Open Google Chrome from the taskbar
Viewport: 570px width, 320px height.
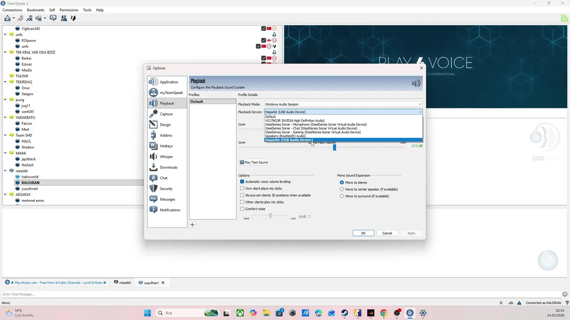point(384,313)
